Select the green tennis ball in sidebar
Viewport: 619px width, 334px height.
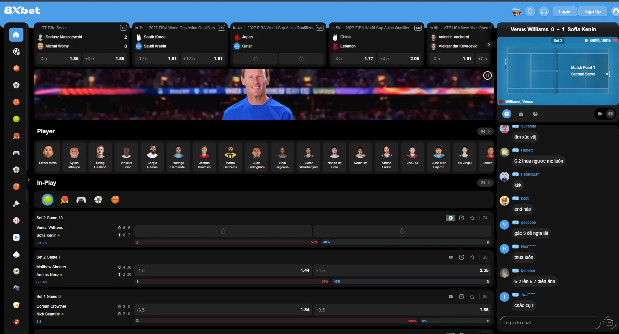[x=16, y=119]
